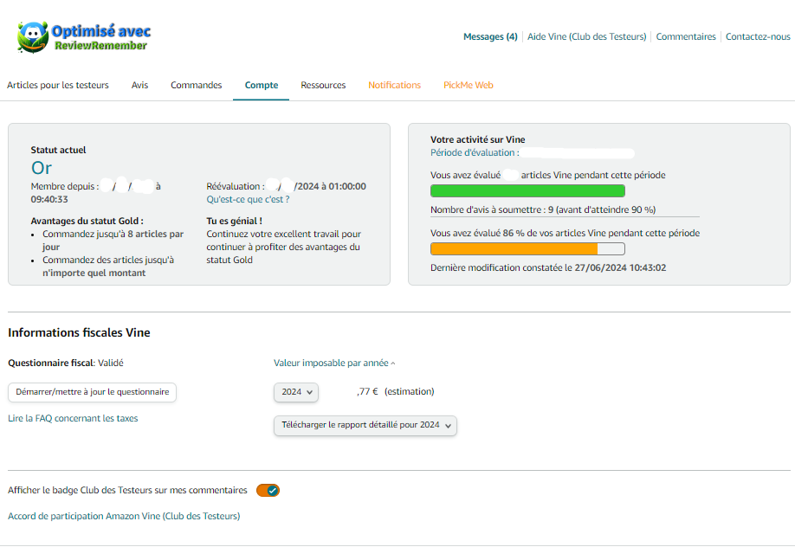Click the Contactez-nous link

pos(758,36)
